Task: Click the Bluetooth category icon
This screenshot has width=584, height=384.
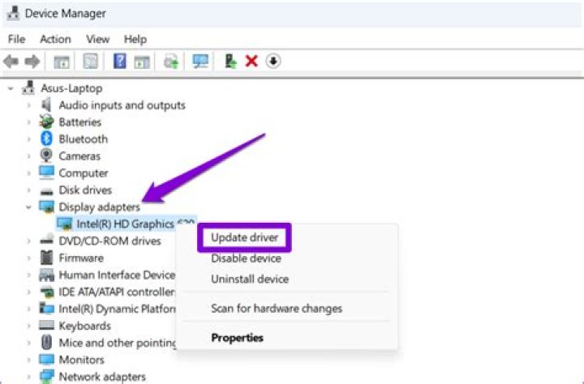Action: coord(46,139)
